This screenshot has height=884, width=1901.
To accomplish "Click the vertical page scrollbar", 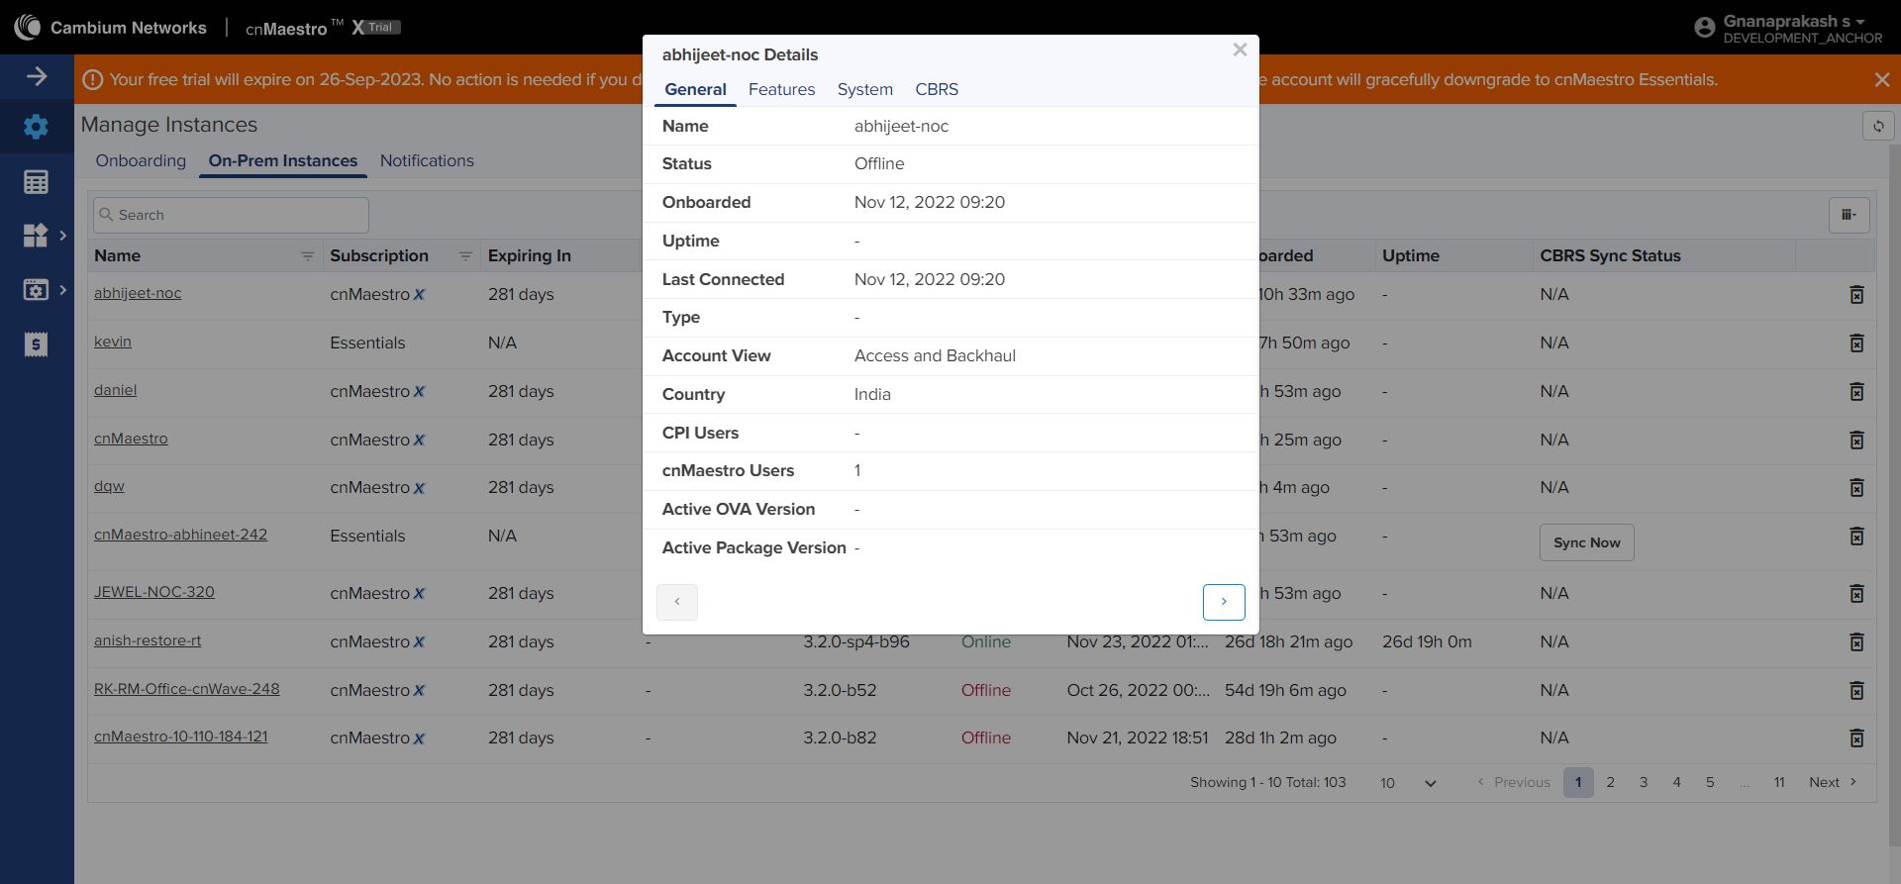I will (x=1895, y=495).
